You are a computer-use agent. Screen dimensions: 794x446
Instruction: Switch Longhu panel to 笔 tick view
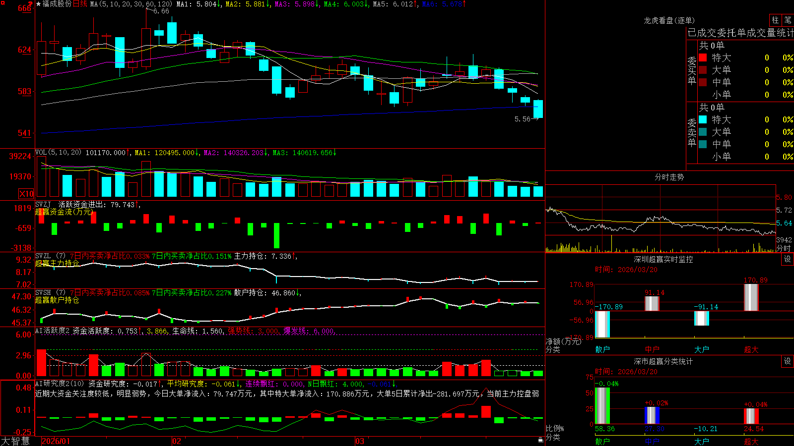[x=788, y=20]
